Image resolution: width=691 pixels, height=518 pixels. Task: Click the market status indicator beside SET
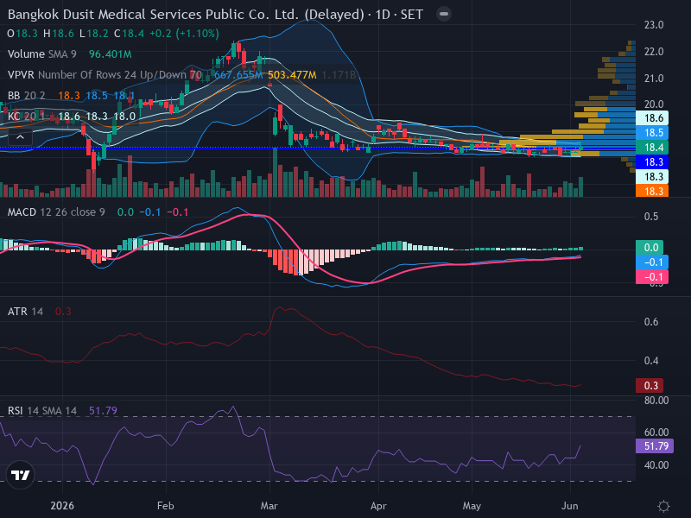pyautogui.click(x=444, y=14)
